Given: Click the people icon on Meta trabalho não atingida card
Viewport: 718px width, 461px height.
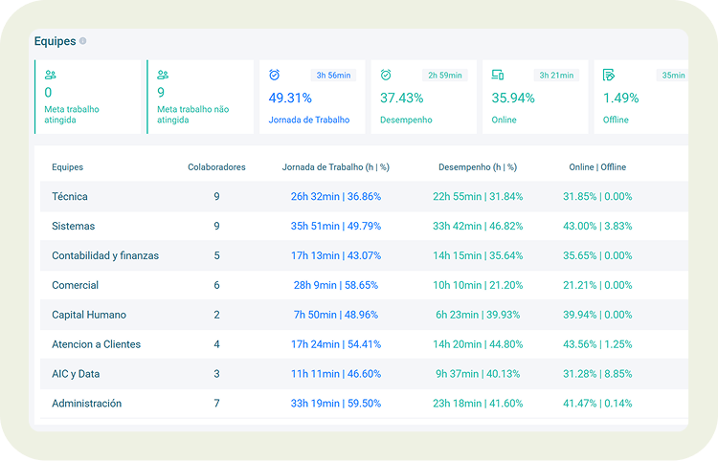Looking at the screenshot, I should (x=163, y=75).
